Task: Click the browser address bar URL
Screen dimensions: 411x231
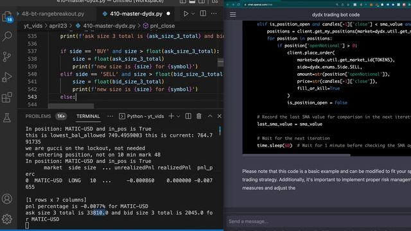Action: pos(259,4)
